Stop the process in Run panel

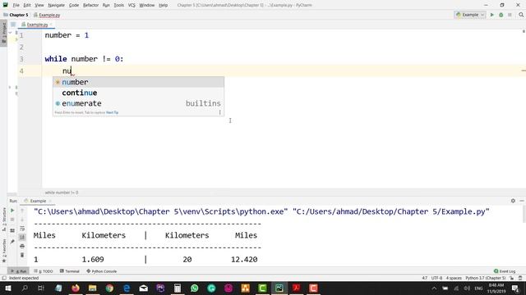pyautogui.click(x=12, y=220)
